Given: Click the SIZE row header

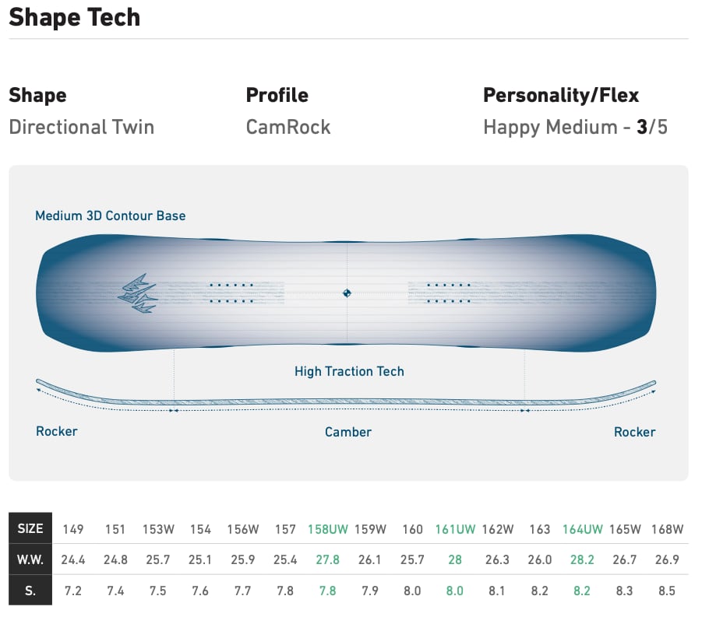Looking at the screenshot, I should click(30, 529).
